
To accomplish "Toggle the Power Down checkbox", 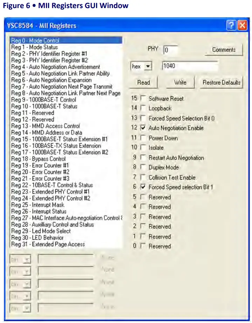I will tap(143, 138).
